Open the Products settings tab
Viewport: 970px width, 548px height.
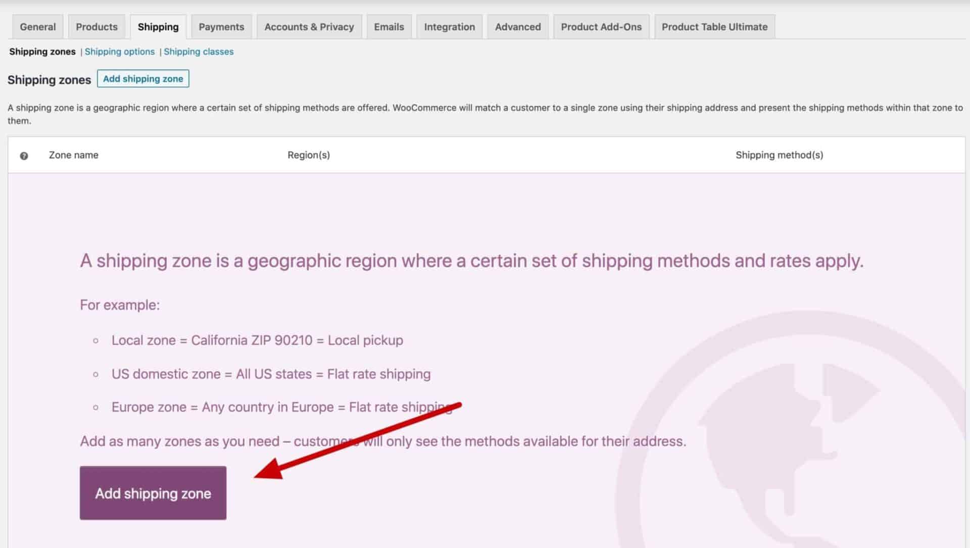(96, 27)
